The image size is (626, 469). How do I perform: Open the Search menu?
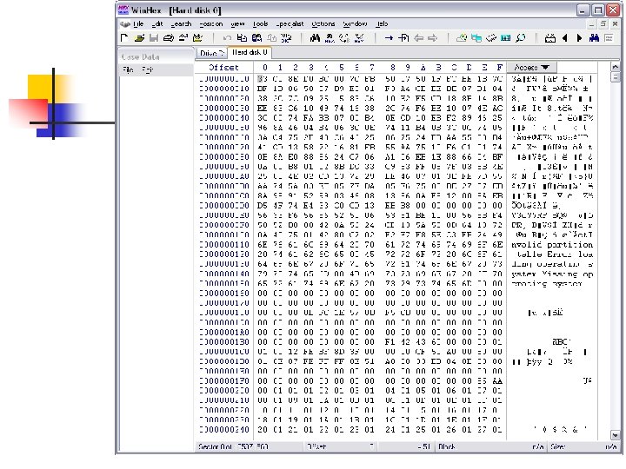coord(181,24)
